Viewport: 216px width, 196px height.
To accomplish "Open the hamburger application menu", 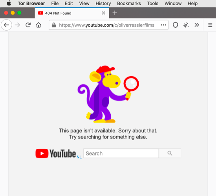I will coord(210,25).
